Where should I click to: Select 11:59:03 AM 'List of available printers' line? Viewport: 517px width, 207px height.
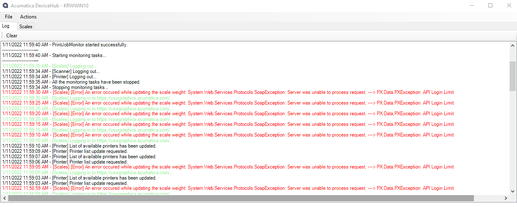pos(79,178)
